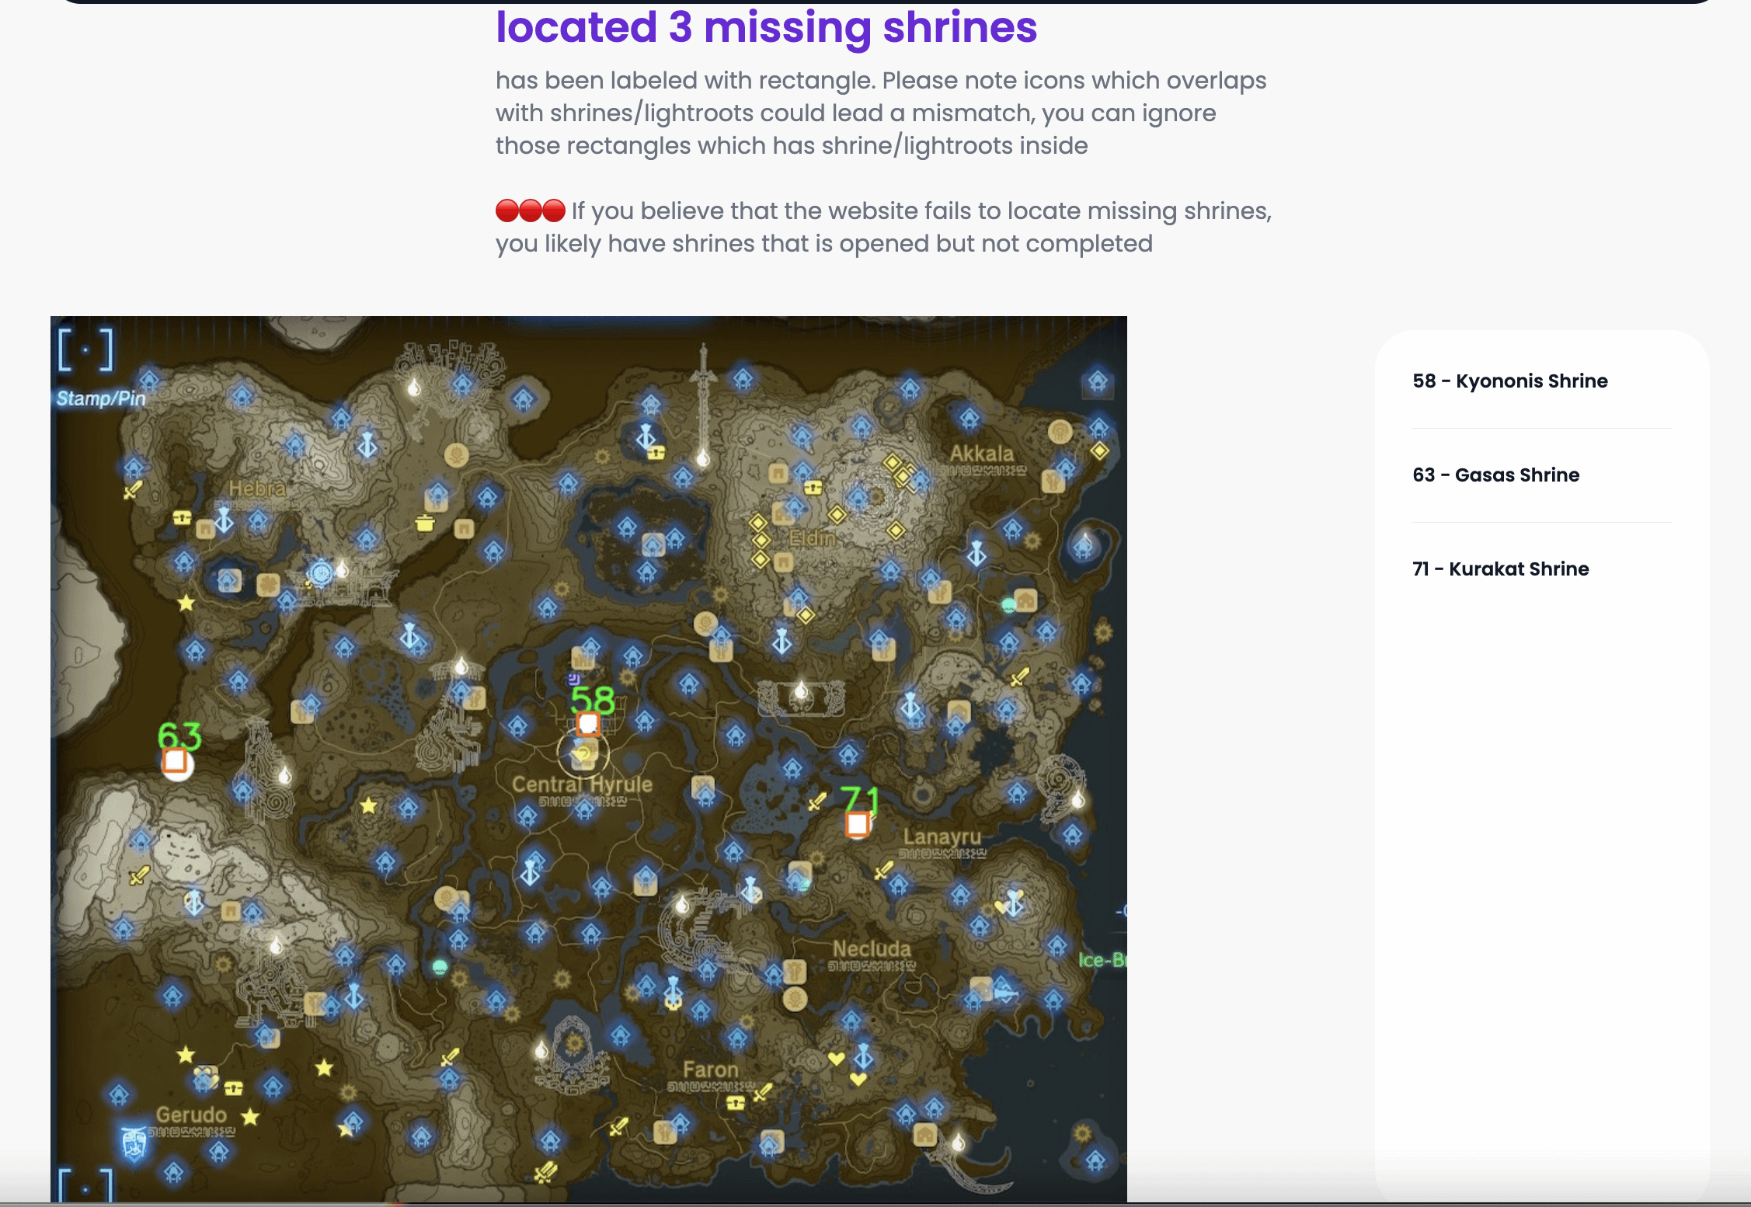Select the boxed shrine icon at map's top-right corner

pos(1098,382)
